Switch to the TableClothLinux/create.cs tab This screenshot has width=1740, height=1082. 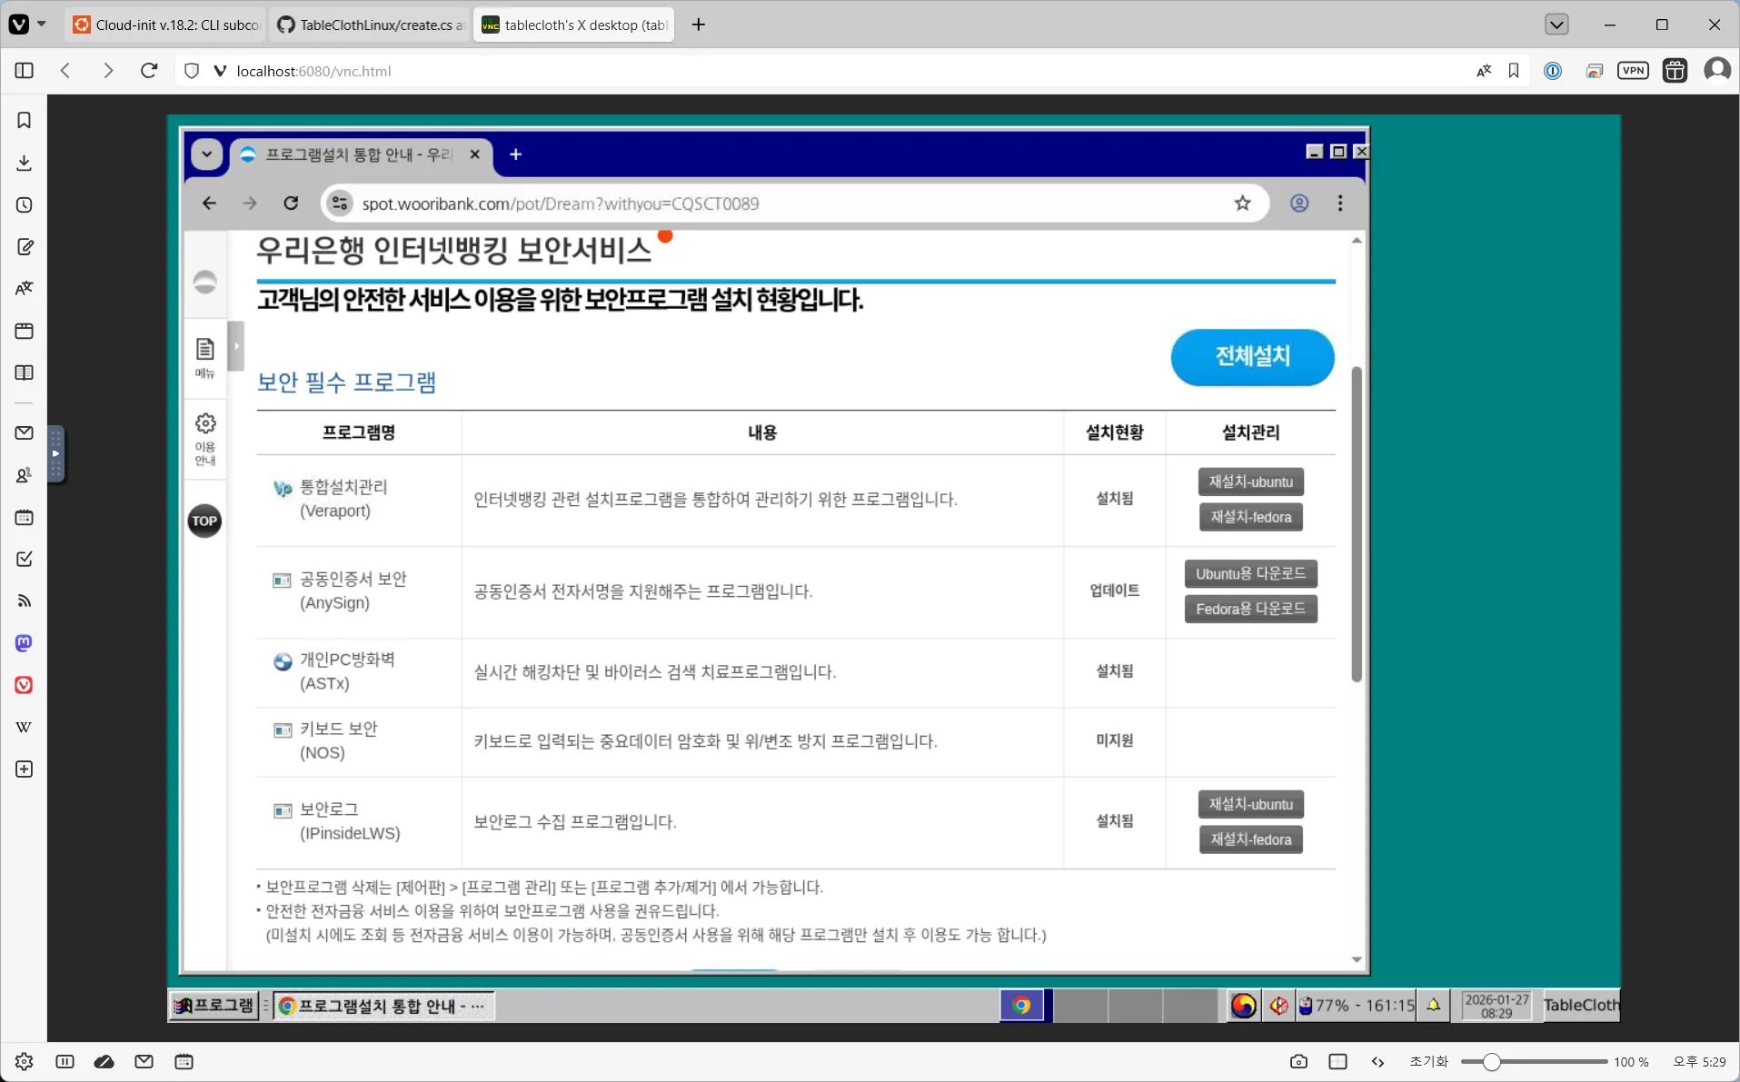(368, 25)
